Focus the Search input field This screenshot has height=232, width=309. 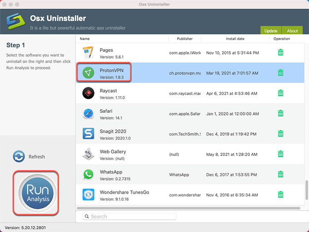click(x=129, y=217)
